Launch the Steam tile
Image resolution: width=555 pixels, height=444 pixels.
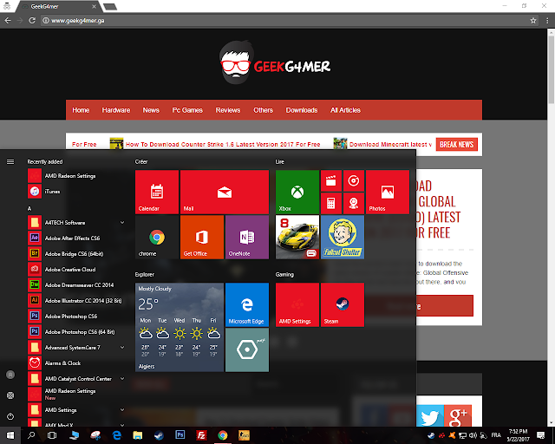click(x=343, y=304)
